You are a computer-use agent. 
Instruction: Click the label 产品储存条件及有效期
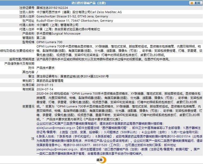click(19, 64)
